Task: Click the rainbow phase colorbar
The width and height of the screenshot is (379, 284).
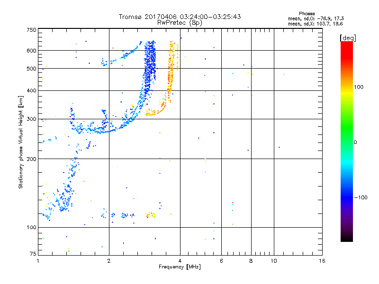Action: pos(347,142)
